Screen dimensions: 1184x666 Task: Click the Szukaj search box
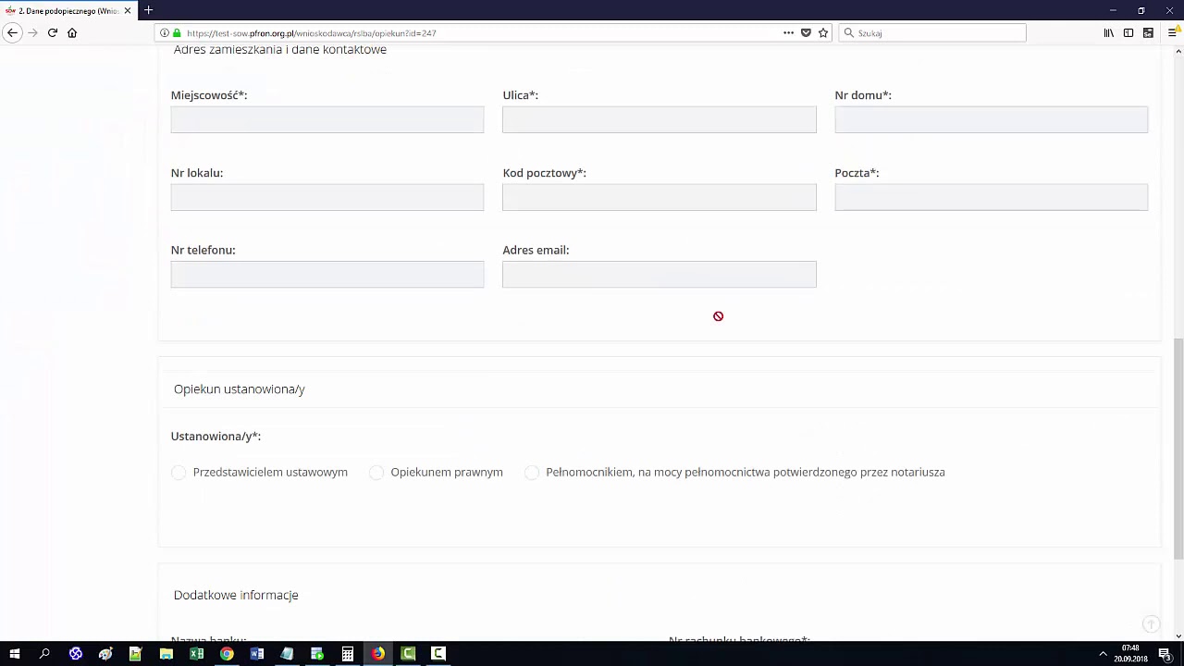tap(932, 32)
